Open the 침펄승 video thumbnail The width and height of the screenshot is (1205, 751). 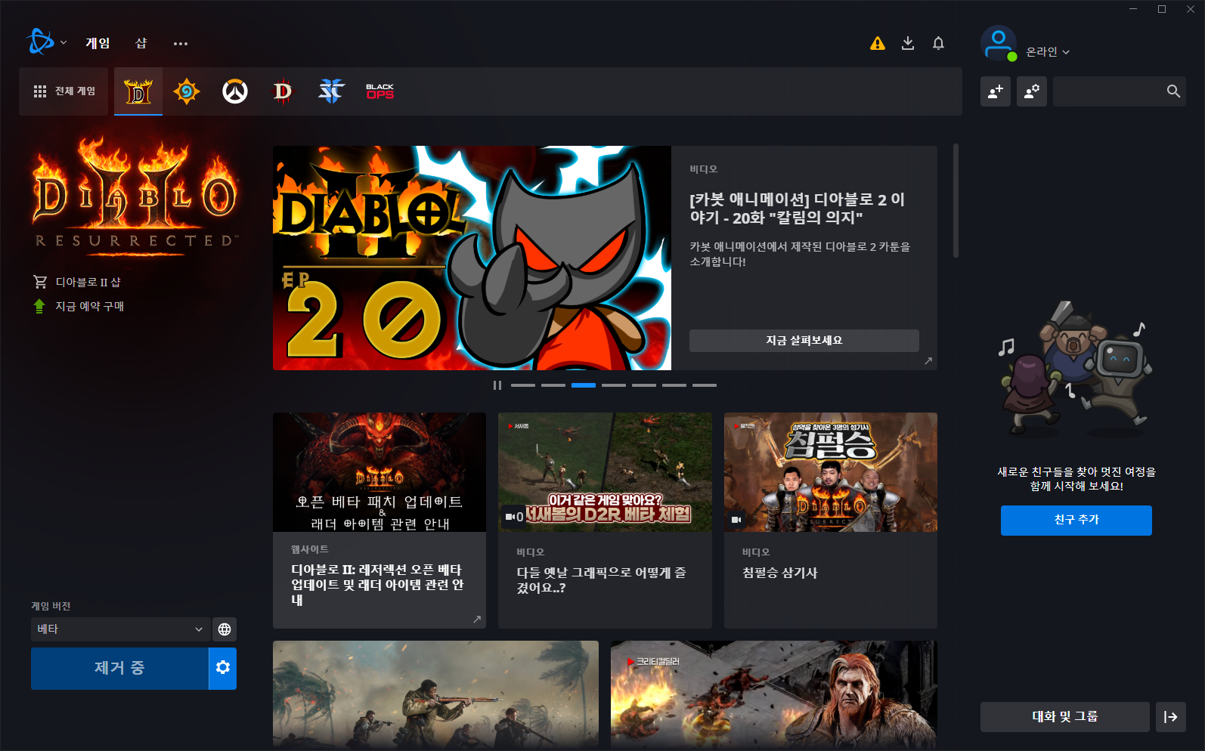point(831,472)
